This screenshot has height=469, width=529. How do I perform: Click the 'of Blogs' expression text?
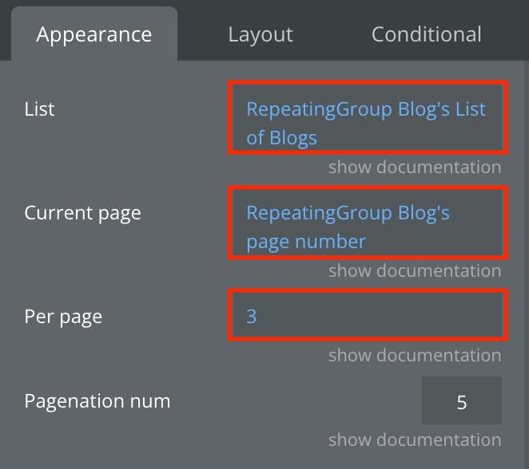click(x=282, y=138)
